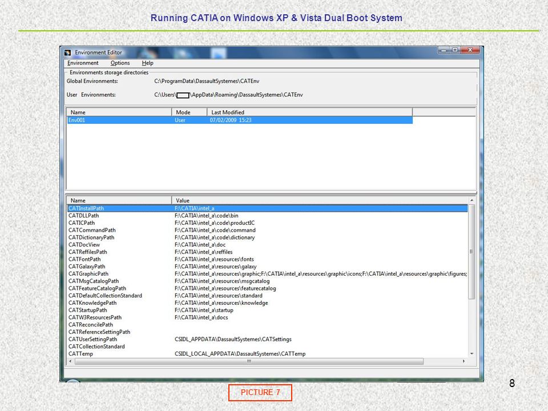The width and height of the screenshot is (548, 411).
Task: Open the Help menu
Action: coord(147,63)
